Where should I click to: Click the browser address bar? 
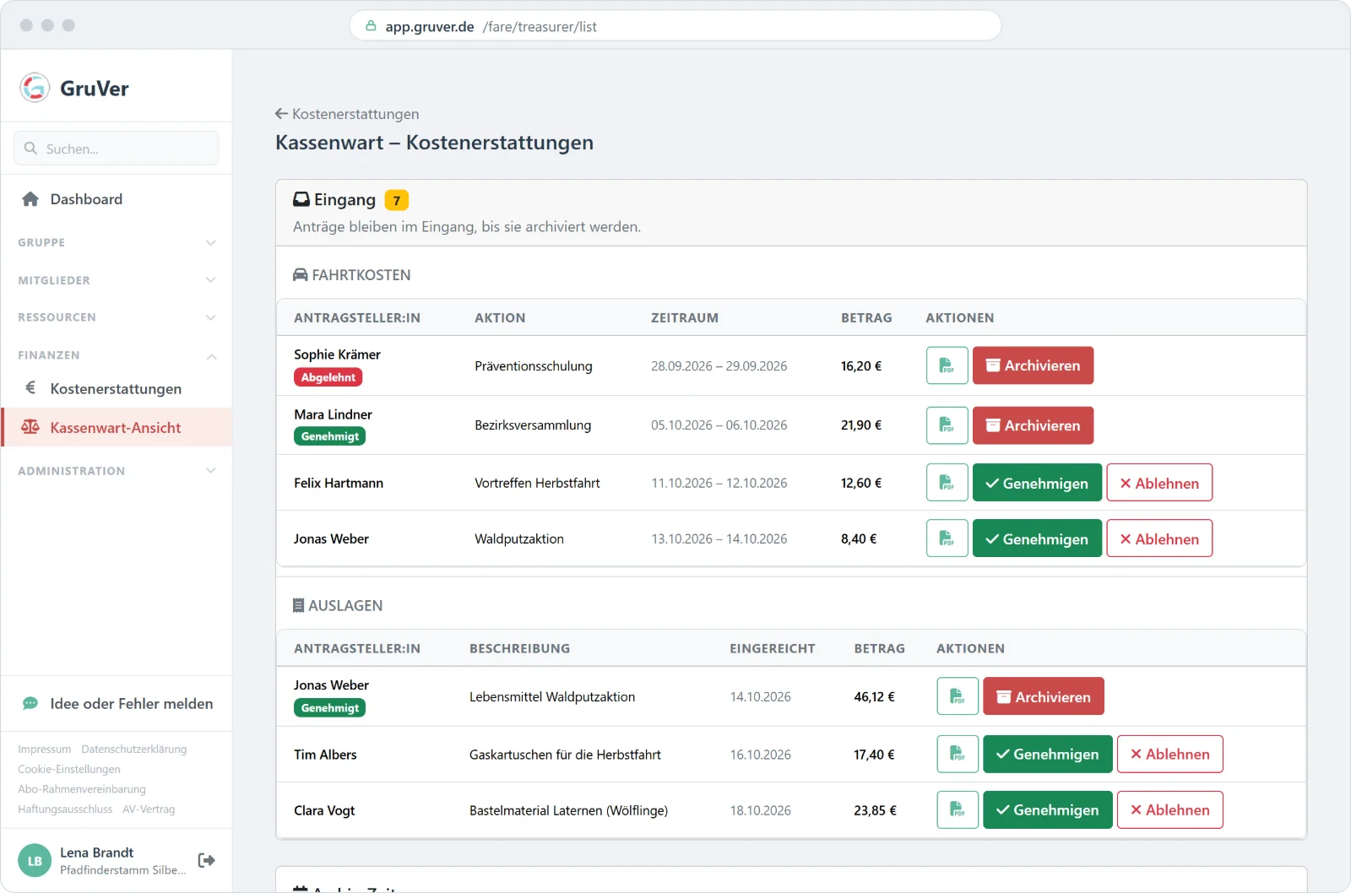[x=675, y=25]
